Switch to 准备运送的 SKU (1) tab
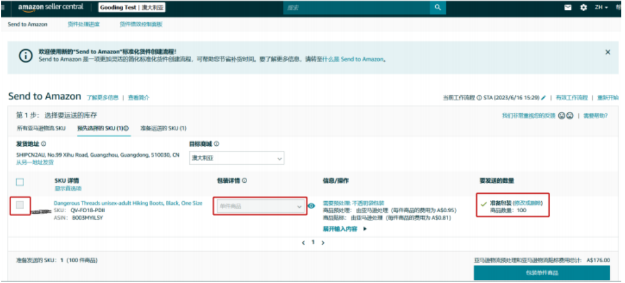 point(163,129)
